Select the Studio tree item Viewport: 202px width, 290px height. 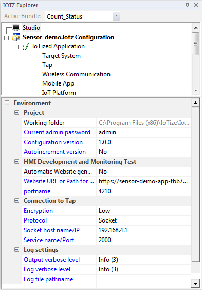(x=31, y=28)
